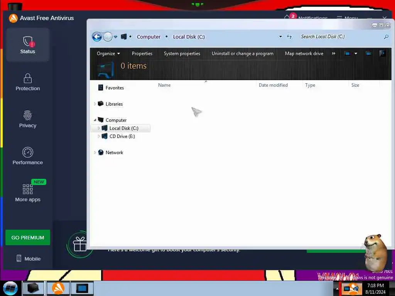Expand the CD Drive (E:) tree node
Image resolution: width=395 pixels, height=296 pixels.
[98, 136]
